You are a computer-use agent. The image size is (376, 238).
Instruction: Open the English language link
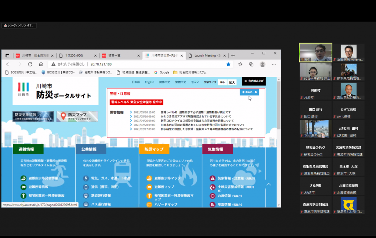[x=149, y=82]
